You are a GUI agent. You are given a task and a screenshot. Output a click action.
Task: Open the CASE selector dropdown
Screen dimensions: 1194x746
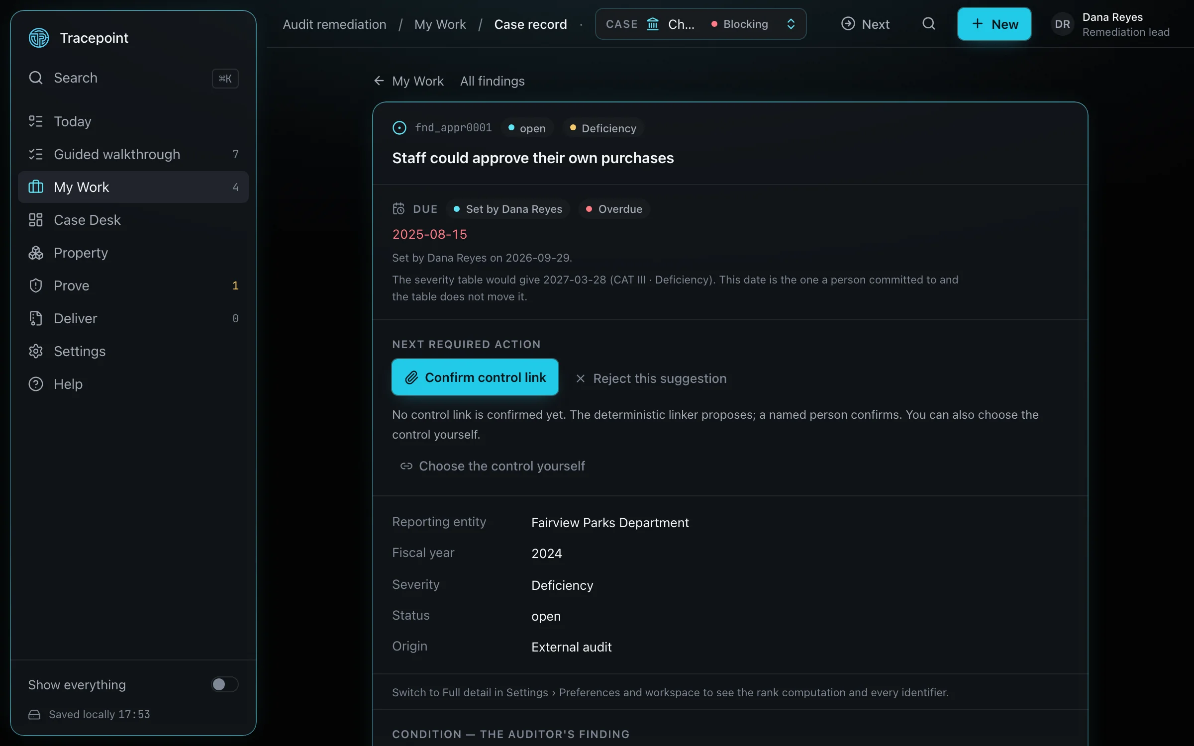pyautogui.click(x=700, y=24)
